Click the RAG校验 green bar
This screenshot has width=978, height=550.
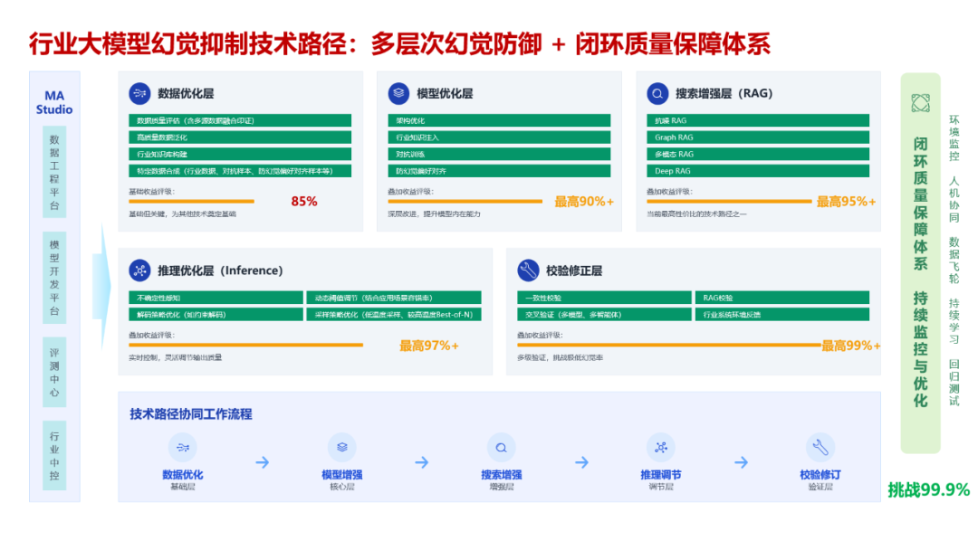tap(782, 298)
